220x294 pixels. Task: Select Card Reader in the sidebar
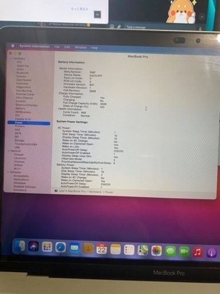coord(24,80)
